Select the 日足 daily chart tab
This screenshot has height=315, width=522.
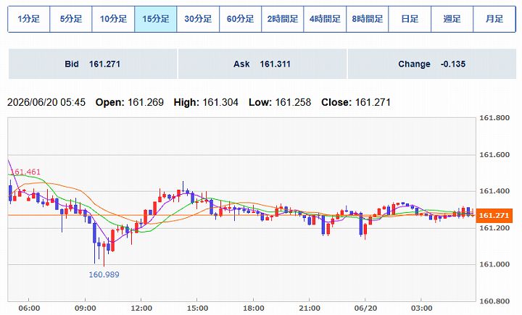tap(410, 19)
